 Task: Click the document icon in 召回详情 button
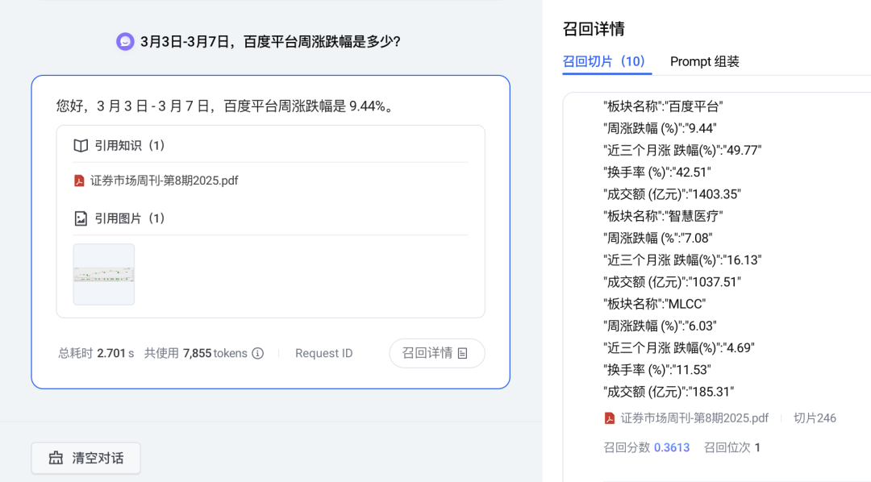click(463, 353)
